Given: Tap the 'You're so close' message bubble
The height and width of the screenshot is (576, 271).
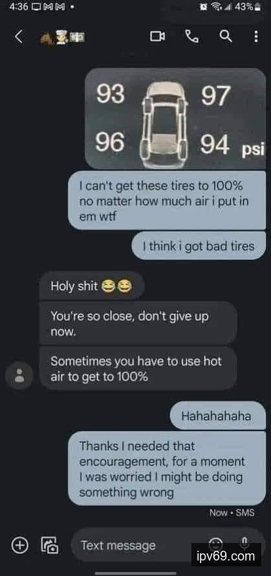Looking at the screenshot, I should 138,323.
